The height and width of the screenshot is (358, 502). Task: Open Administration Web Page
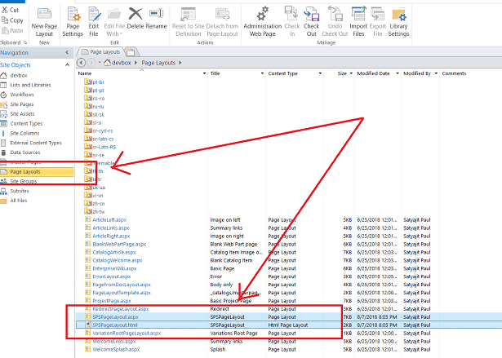(263, 22)
